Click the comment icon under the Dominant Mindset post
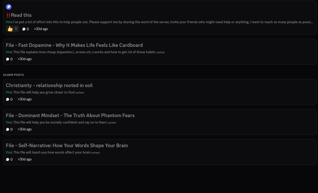The width and height of the screenshot is (318, 193). tap(8, 129)
